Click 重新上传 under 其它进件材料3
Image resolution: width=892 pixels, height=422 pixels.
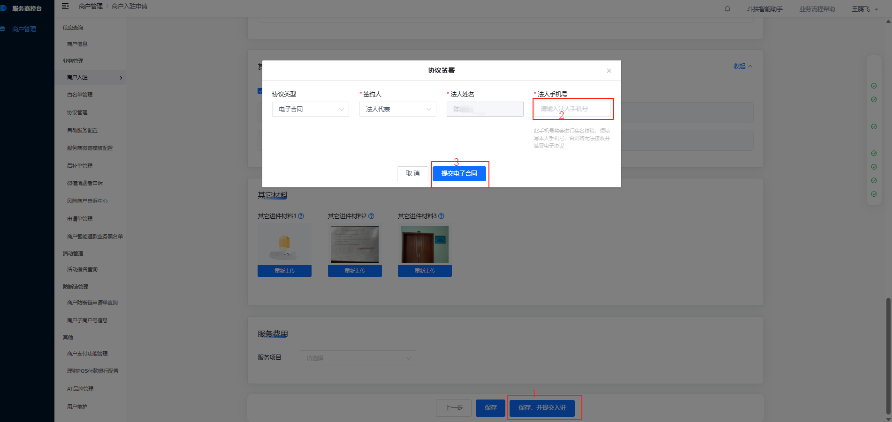(x=425, y=271)
